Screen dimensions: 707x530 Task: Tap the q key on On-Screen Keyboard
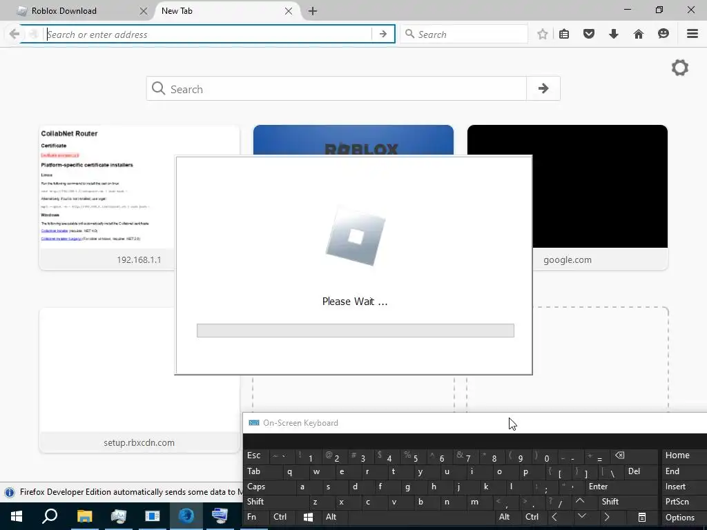click(296, 471)
